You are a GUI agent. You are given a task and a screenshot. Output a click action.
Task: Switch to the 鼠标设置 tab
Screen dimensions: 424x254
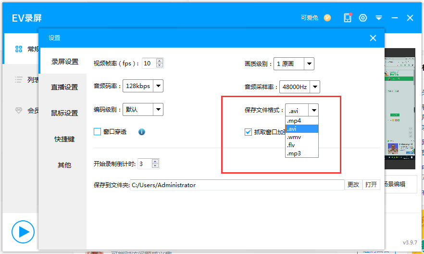pyautogui.click(x=64, y=113)
